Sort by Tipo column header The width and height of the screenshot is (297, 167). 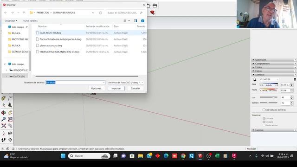116,26
